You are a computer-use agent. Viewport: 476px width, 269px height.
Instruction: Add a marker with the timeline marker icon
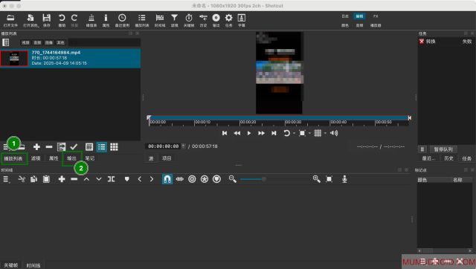click(x=127, y=179)
